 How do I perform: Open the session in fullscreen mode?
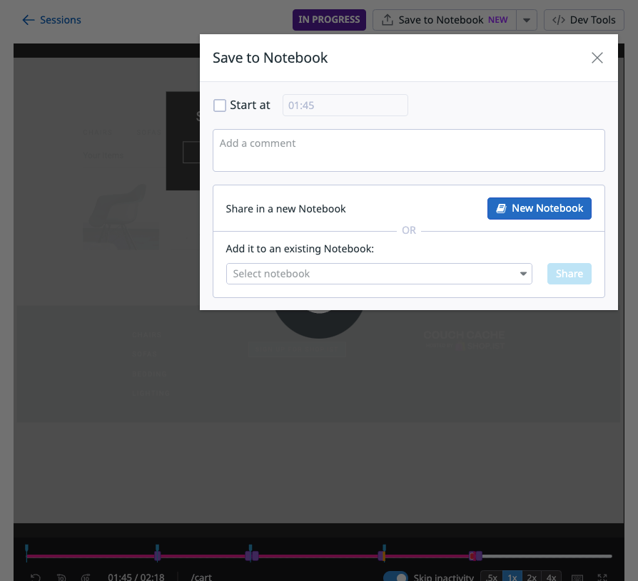[602, 576]
